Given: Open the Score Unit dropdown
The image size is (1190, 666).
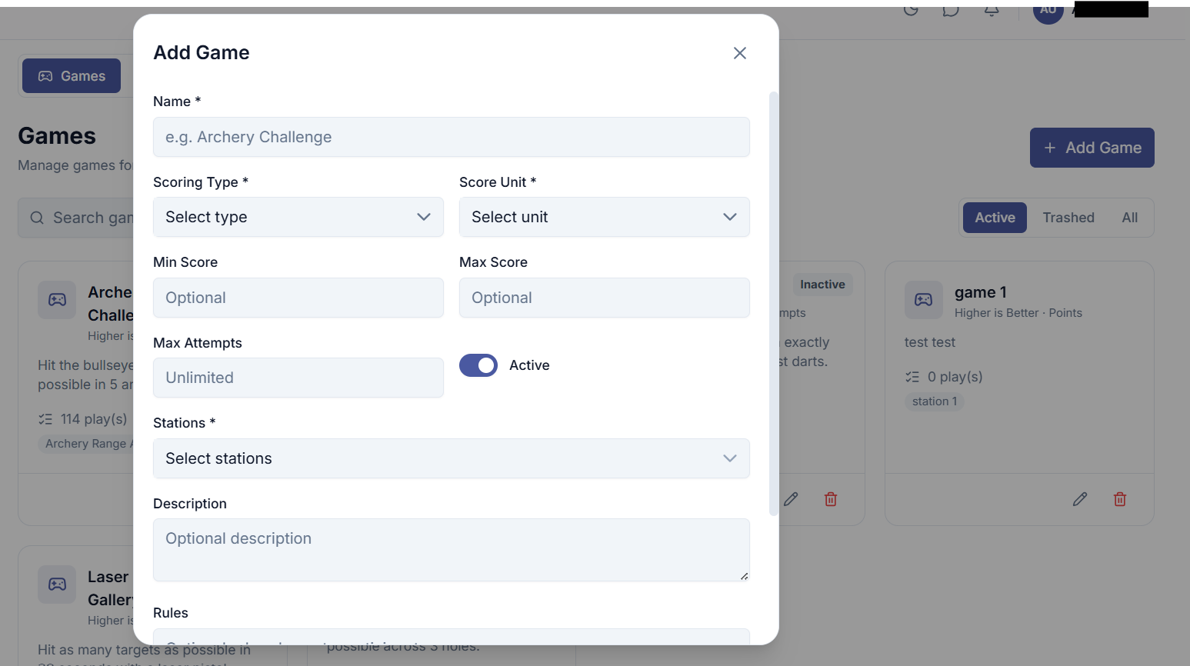Looking at the screenshot, I should tap(605, 217).
